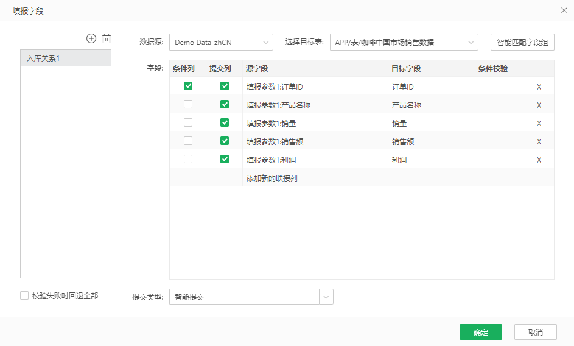
Task: Remove the 销量 row with its X
Action: 539,124
